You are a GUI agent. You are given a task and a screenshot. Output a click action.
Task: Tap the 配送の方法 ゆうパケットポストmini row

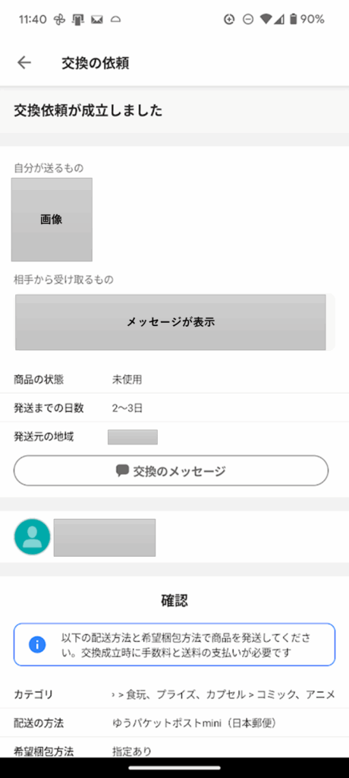coord(174,723)
